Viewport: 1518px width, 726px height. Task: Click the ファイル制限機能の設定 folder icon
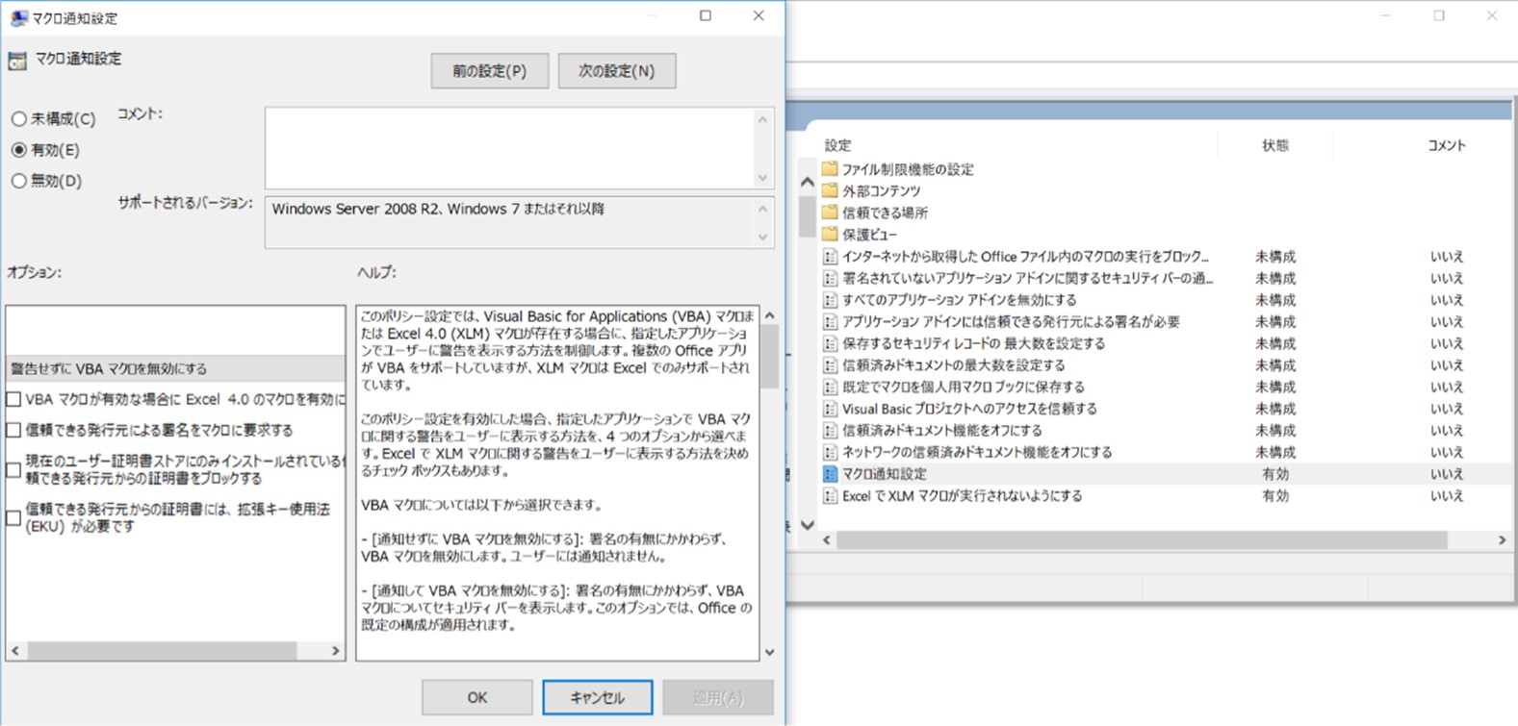coord(830,169)
